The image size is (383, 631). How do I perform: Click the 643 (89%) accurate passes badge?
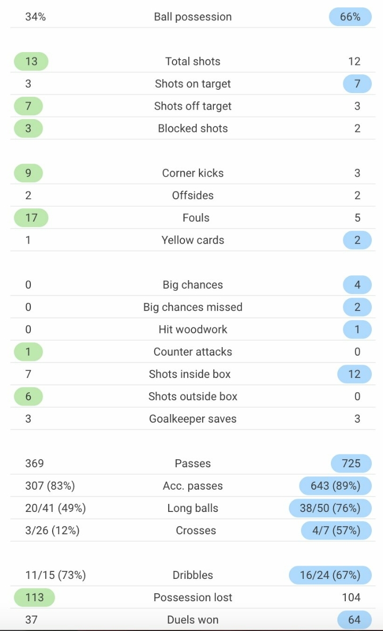pyautogui.click(x=335, y=486)
